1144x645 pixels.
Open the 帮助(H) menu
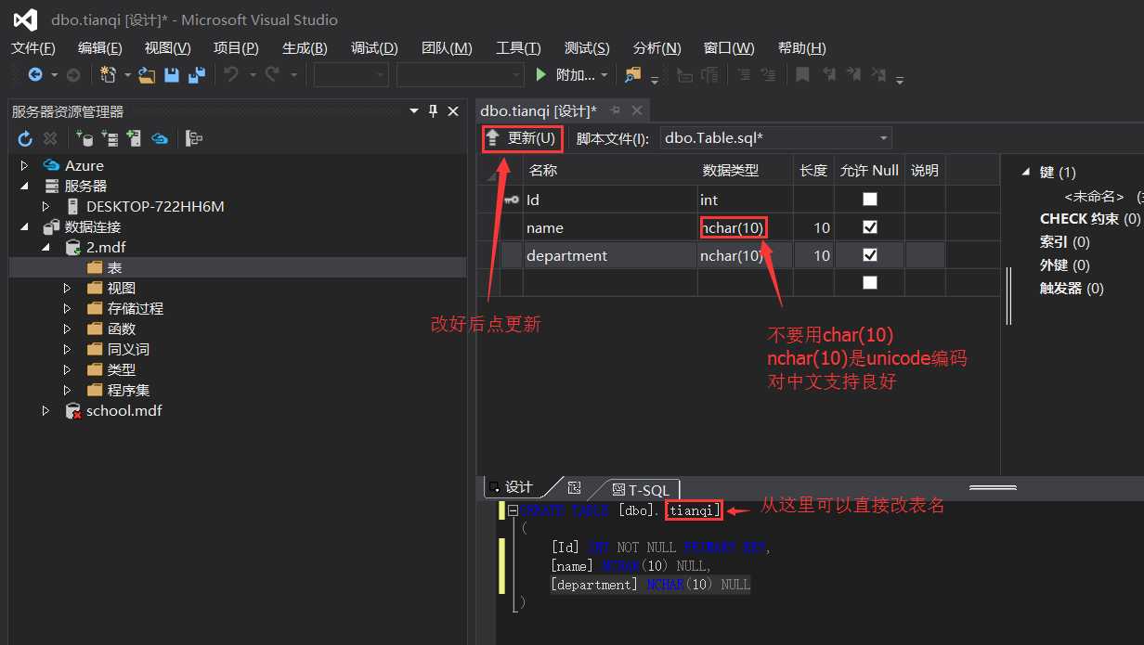click(x=802, y=48)
